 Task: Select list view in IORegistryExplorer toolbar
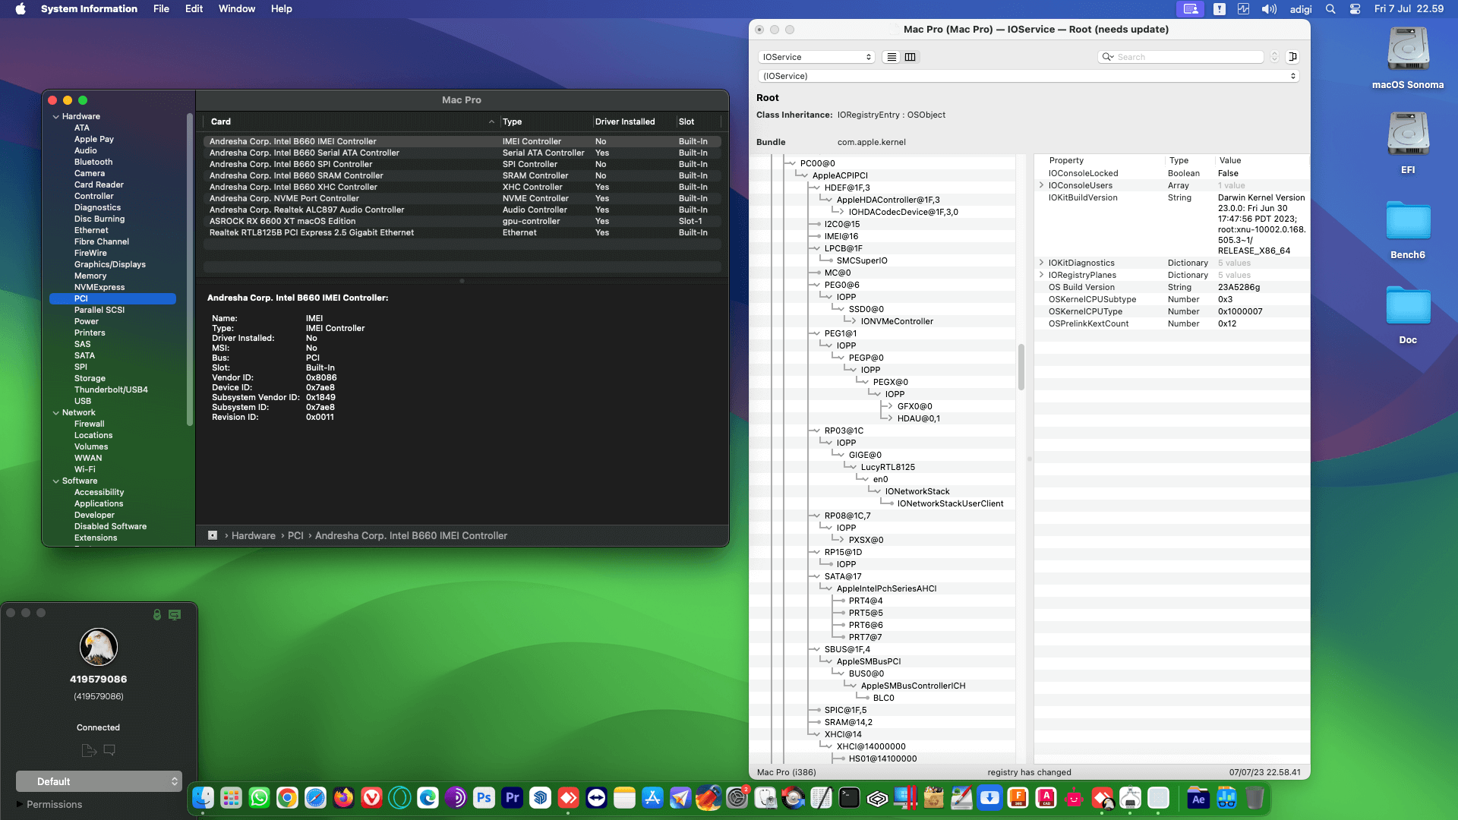pyautogui.click(x=892, y=57)
